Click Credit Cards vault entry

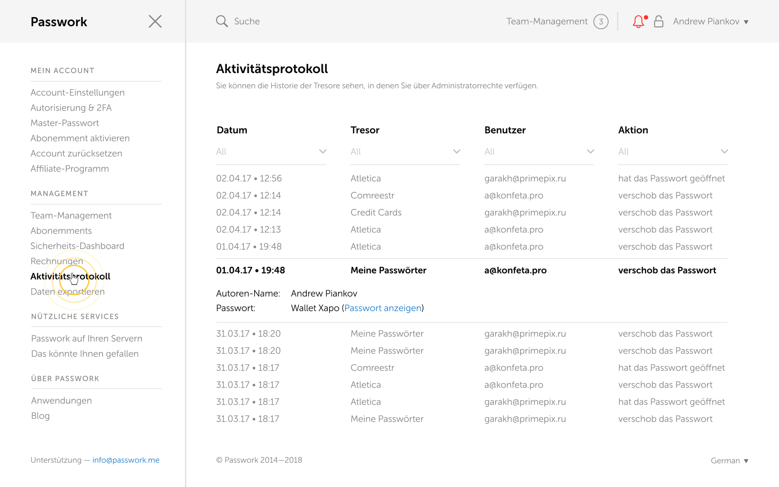click(376, 213)
